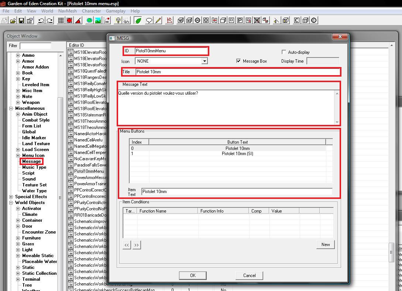This screenshot has width=402, height=291.
Task: Click the red triangle angle toolbar icon
Action: 78,21
